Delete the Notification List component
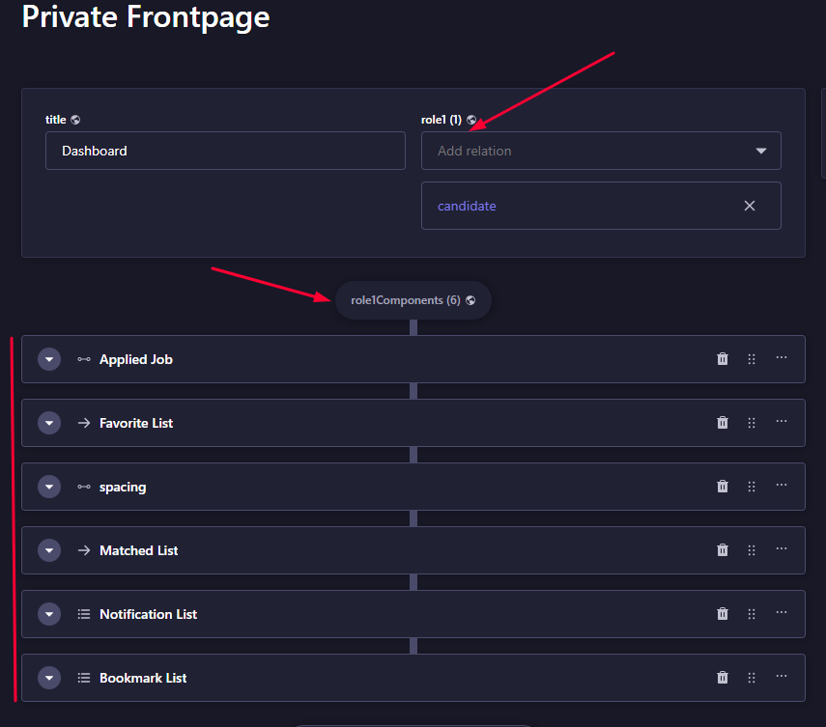This screenshot has width=826, height=727. click(x=723, y=614)
